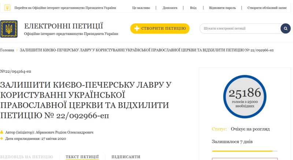The image size is (293, 160).
Task: Click the petition search input field
Action: click(240, 28)
